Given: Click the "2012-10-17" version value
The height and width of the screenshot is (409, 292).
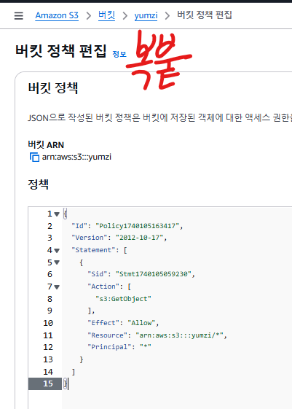Looking at the screenshot, I should (x=139, y=238).
